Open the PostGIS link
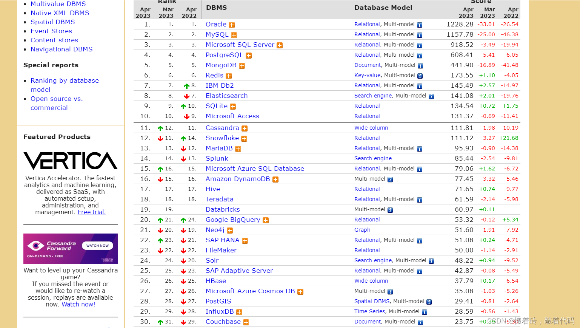 [218, 301]
